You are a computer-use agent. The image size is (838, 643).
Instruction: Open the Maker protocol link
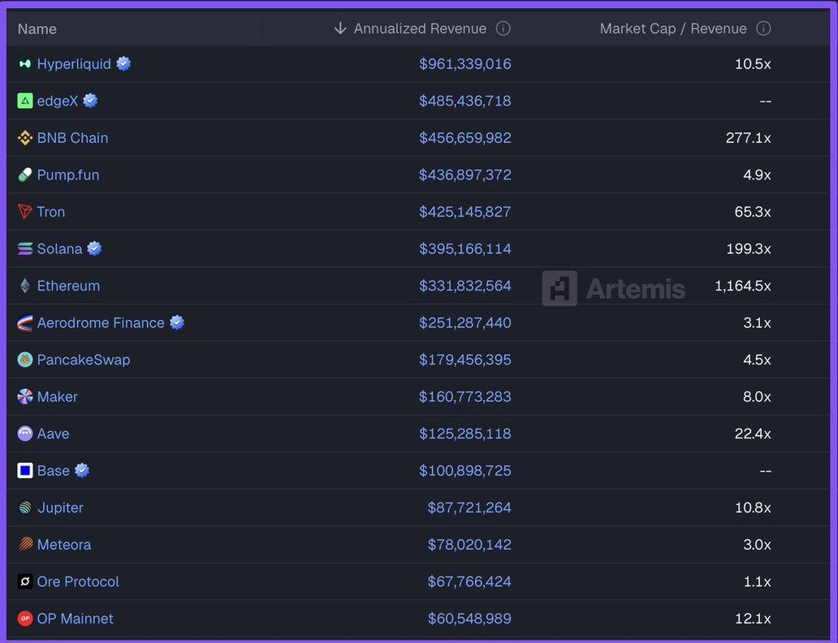point(58,397)
